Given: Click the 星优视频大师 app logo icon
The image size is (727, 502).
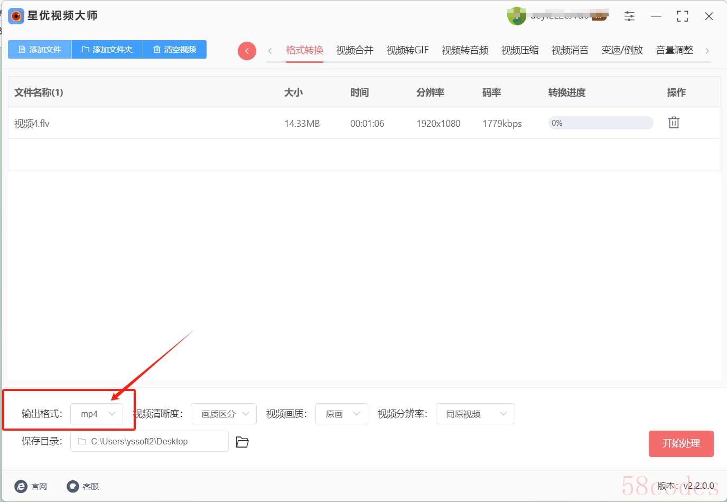Looking at the screenshot, I should click(16, 16).
